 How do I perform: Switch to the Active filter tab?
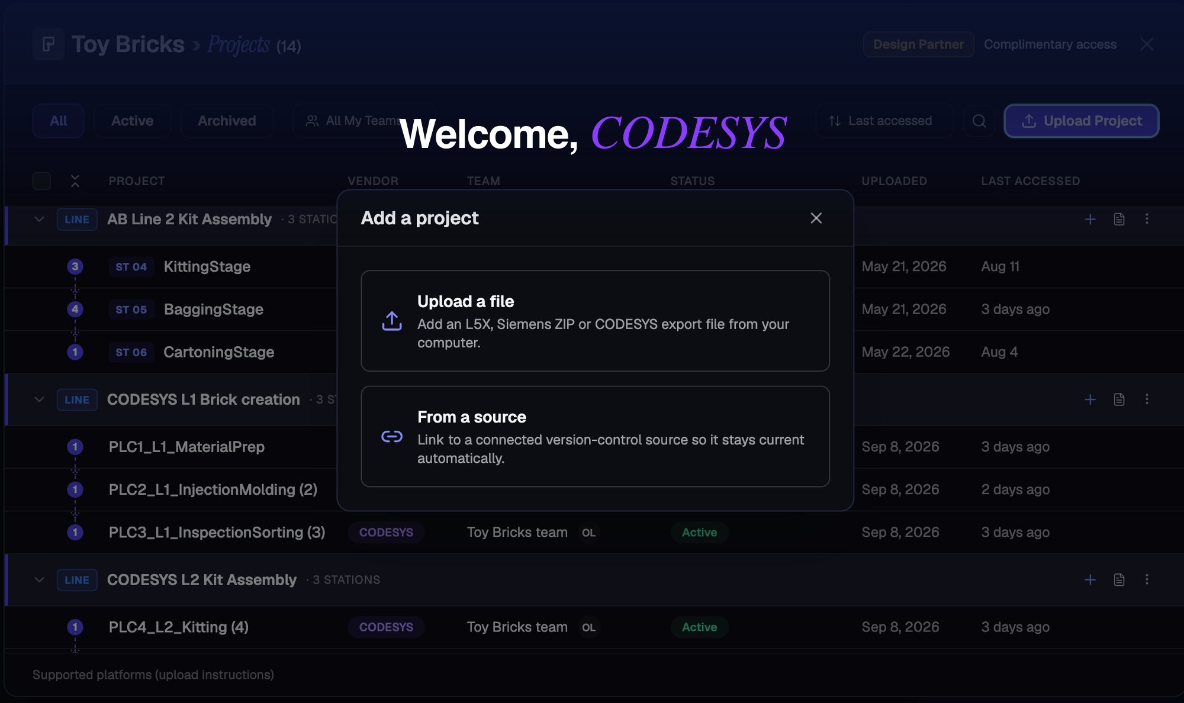(133, 121)
